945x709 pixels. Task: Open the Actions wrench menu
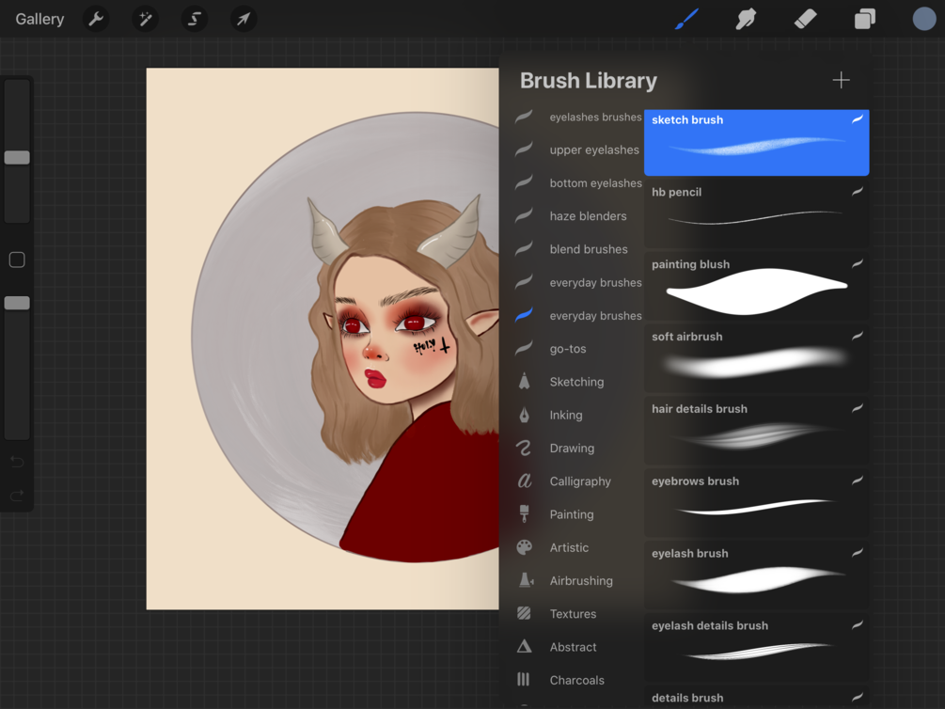[95, 18]
